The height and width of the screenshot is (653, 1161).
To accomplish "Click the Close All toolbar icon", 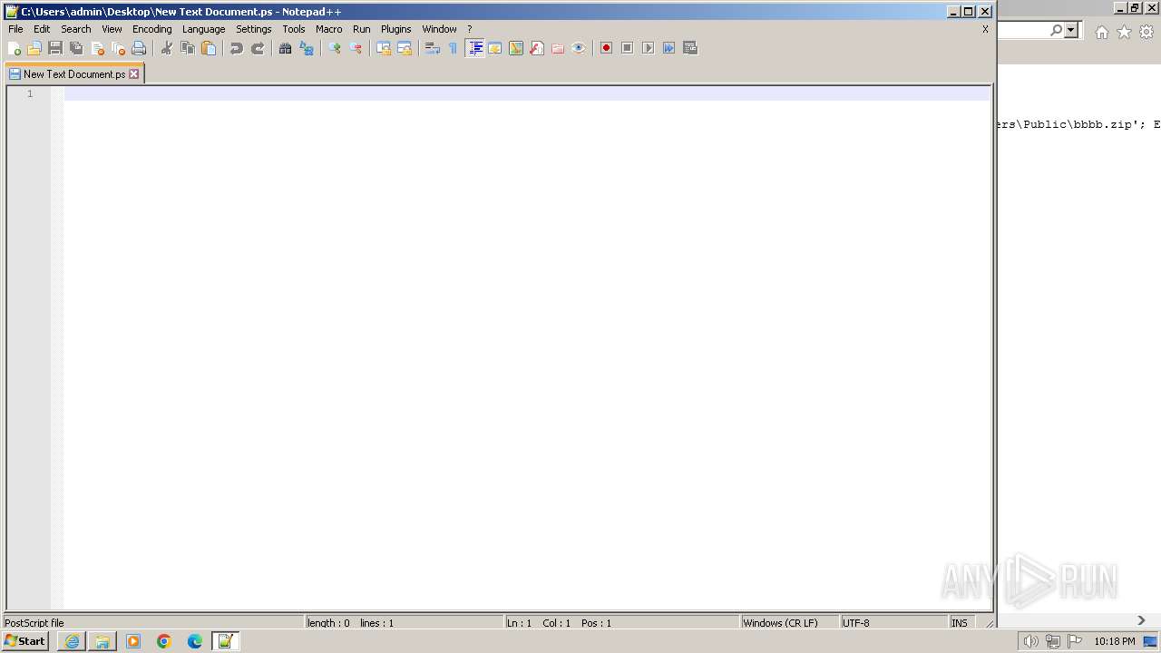I will click(x=118, y=48).
